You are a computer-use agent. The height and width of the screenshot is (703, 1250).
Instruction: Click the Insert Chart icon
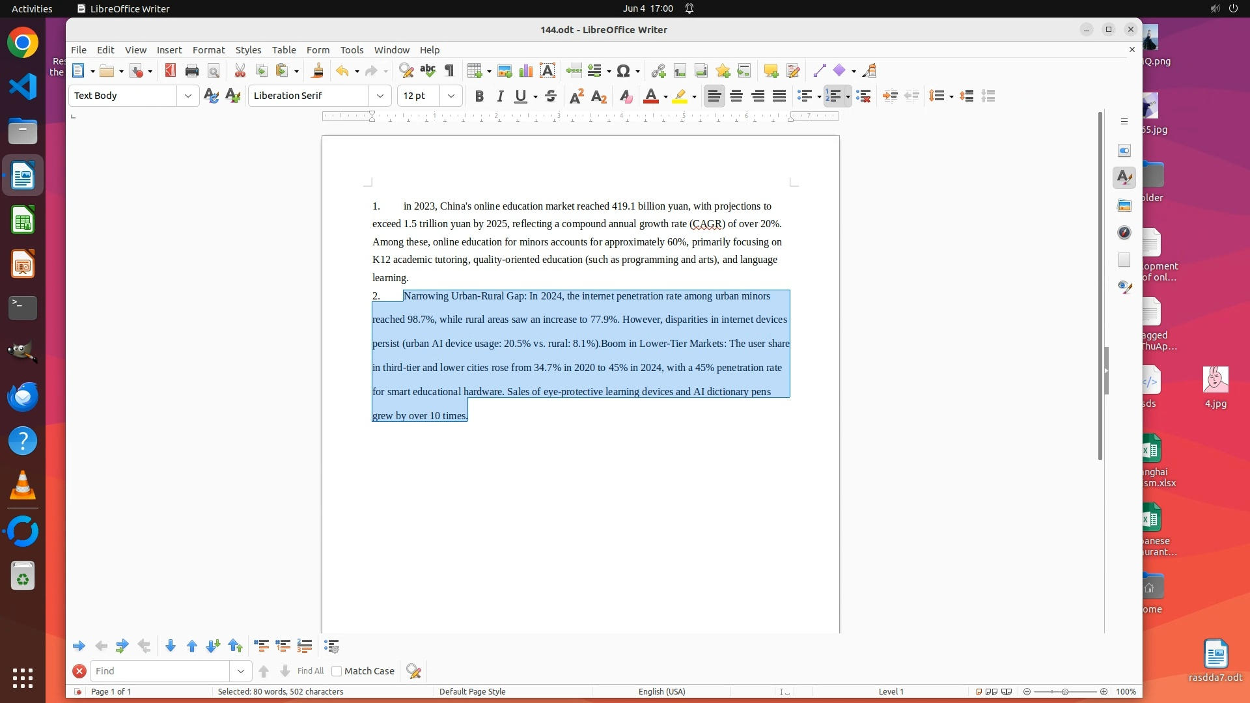point(525,70)
